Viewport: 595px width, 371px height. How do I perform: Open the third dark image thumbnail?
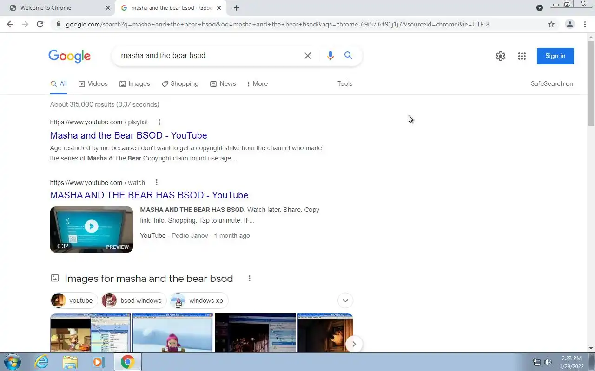[255, 333]
